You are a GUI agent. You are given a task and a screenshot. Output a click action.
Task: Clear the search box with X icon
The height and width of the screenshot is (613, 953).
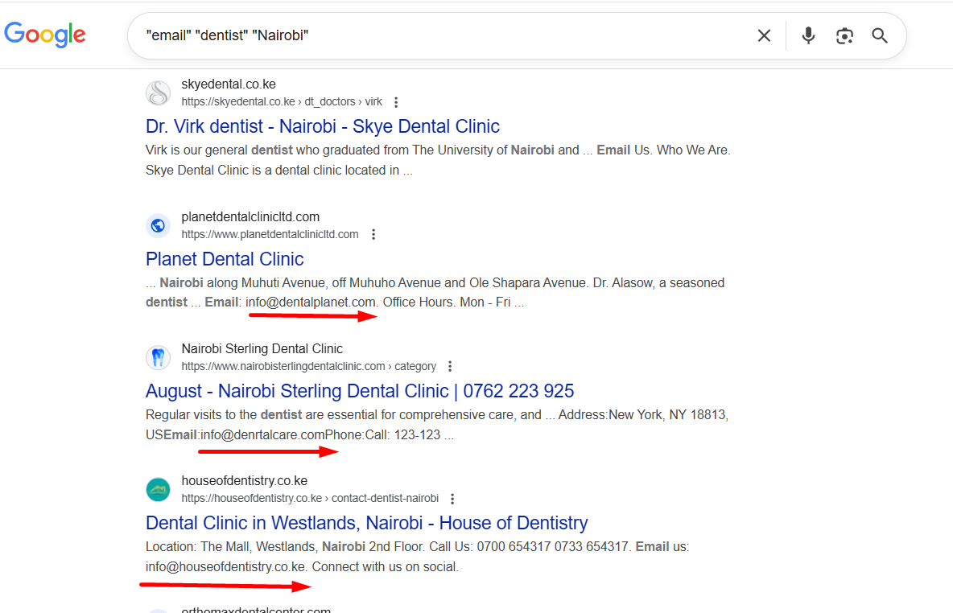[x=764, y=35]
